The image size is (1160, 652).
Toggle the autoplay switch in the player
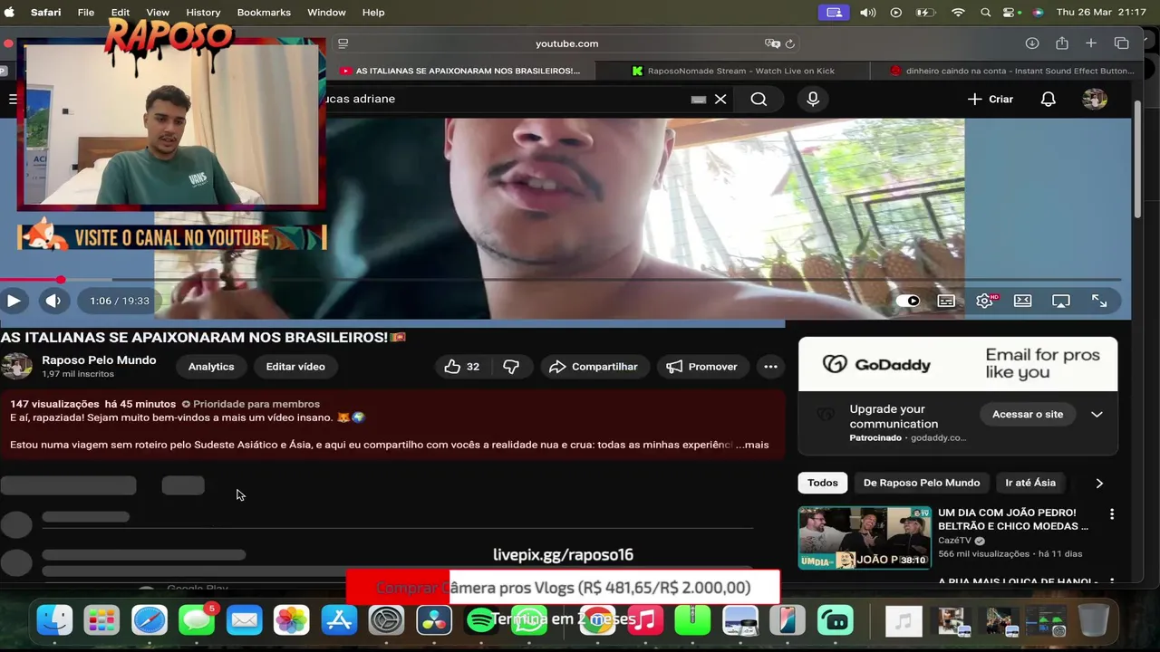908,301
